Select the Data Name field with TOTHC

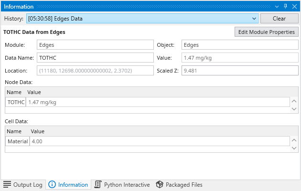click(x=95, y=58)
